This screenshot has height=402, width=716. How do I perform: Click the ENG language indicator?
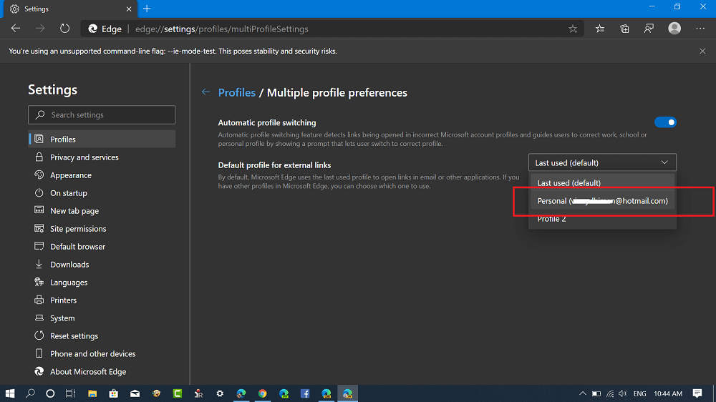pos(639,393)
